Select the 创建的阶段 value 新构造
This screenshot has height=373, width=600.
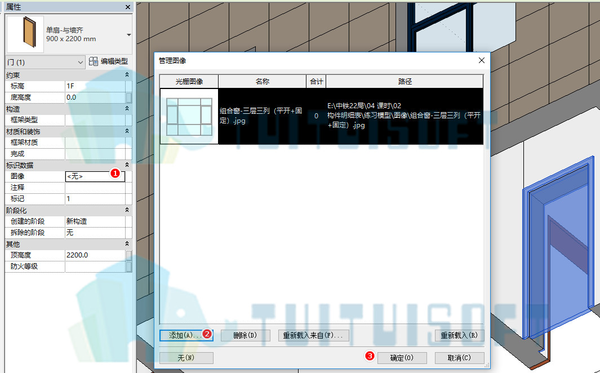click(x=95, y=221)
